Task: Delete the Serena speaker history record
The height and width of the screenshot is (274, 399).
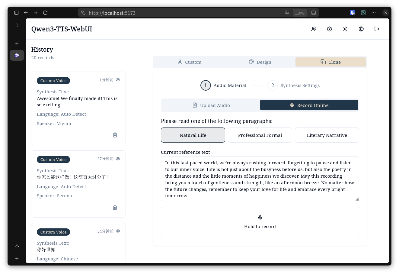Action: [x=115, y=208]
